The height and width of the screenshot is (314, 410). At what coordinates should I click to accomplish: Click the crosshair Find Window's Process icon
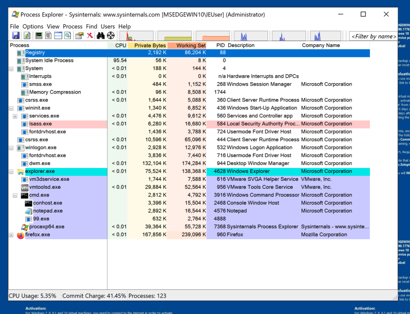111,36
